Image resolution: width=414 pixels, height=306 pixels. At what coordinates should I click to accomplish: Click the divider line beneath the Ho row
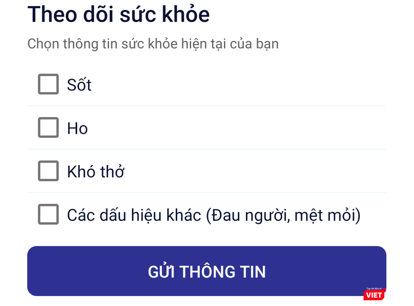coord(207,149)
